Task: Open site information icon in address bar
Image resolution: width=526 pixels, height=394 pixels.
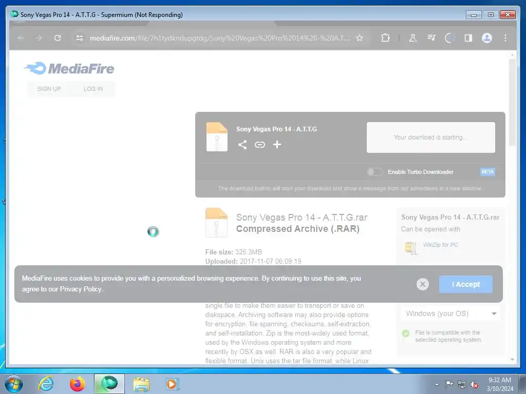Action: tap(80, 38)
